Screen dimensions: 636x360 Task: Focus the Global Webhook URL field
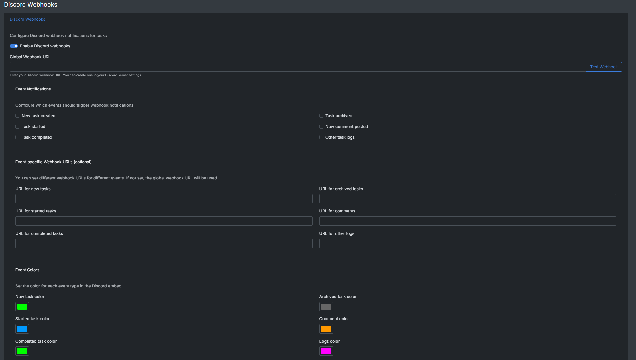click(x=298, y=67)
